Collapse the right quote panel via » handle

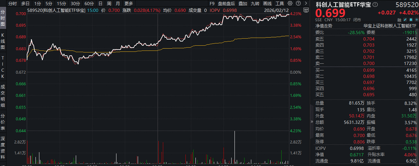[x=312, y=122]
